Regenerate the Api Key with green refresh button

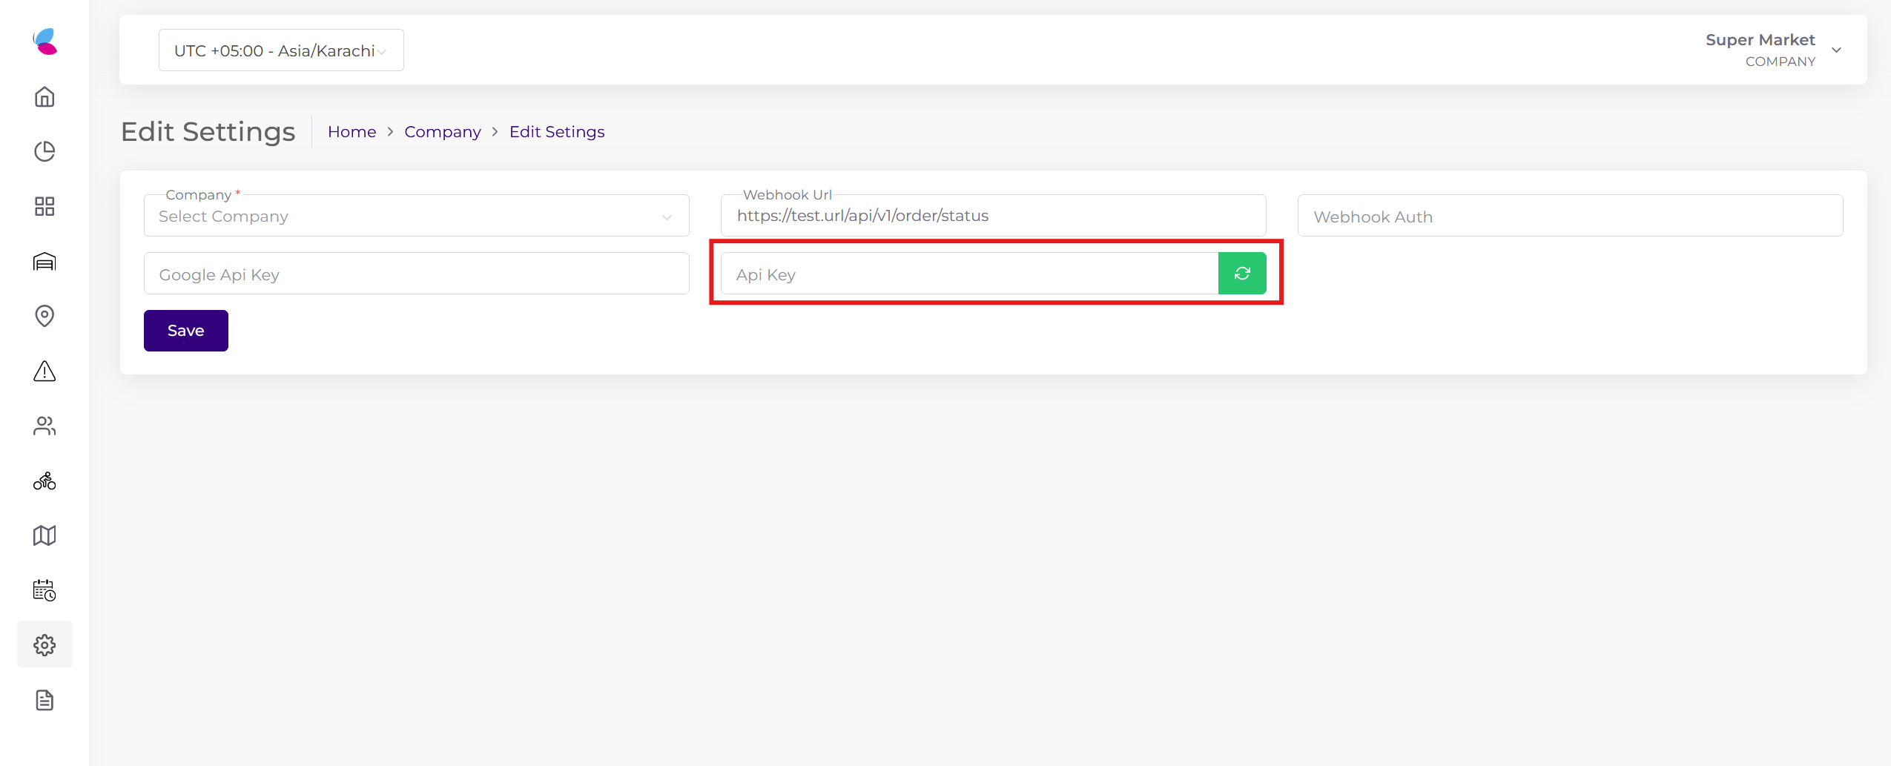coord(1242,273)
